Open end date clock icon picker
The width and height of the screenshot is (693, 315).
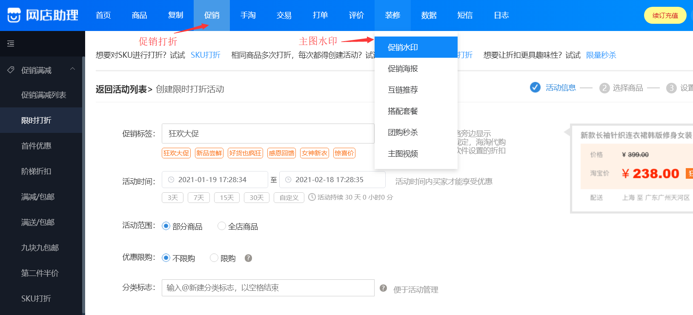point(288,180)
